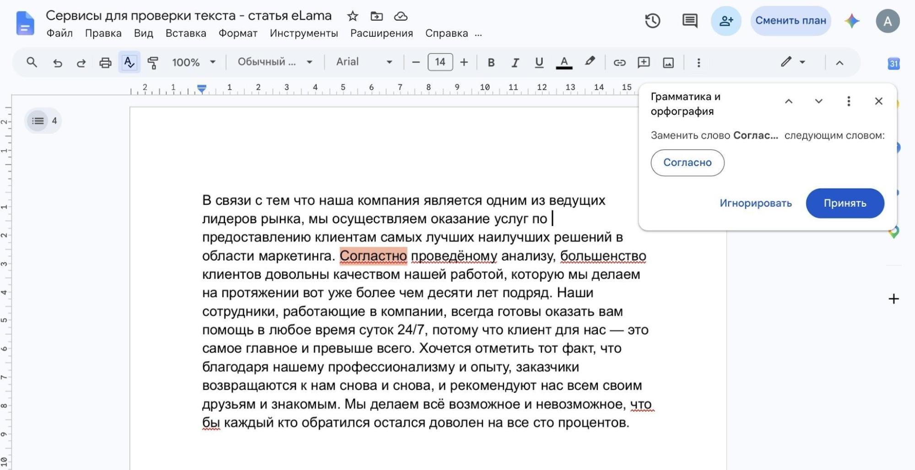Screen dimensions: 915x470
Task: Open the Формат menu
Action: tap(238, 33)
